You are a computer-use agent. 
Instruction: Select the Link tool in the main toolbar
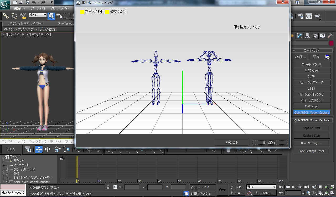click(6, 16)
